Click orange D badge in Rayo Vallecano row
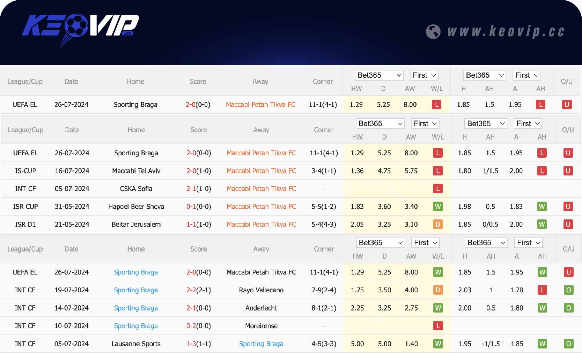582x353 pixels. [x=438, y=290]
